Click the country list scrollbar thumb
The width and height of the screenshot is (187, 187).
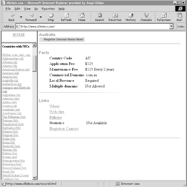[x=34, y=64]
